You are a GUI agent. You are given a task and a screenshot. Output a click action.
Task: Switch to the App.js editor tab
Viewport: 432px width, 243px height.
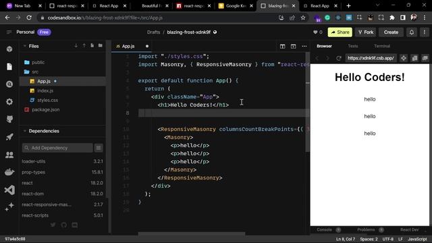click(132, 47)
